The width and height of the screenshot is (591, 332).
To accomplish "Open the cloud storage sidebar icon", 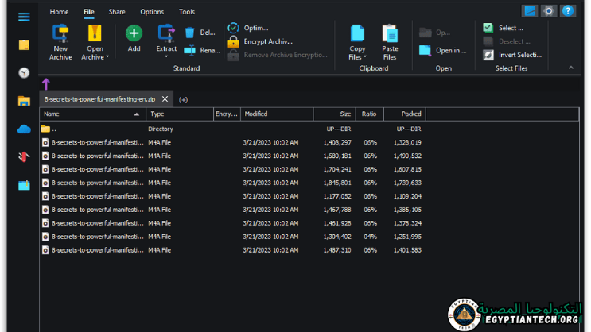I will point(24,129).
